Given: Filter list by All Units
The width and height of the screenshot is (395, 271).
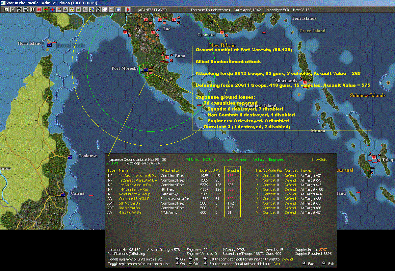Looking at the screenshot, I should click(193, 160).
